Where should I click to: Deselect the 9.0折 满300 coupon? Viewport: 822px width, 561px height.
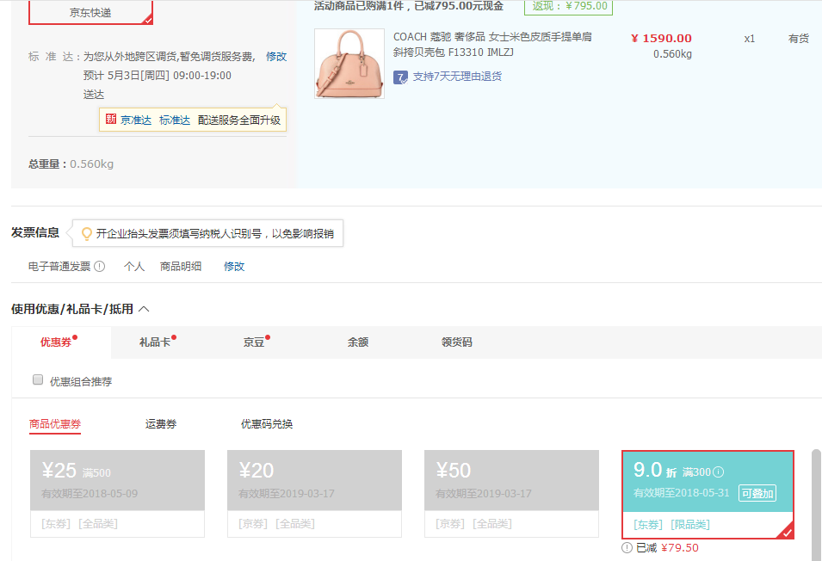click(x=708, y=495)
